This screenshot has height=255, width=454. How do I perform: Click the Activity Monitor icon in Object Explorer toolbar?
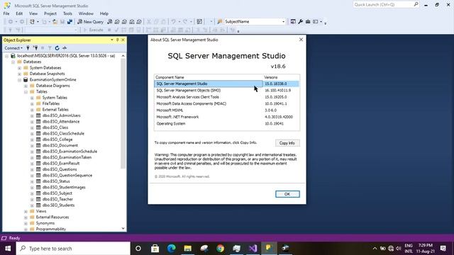pyautogui.click(x=65, y=48)
